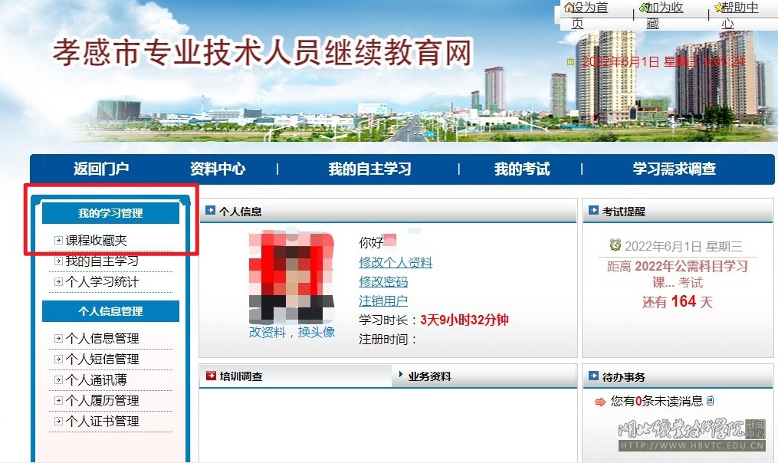Click the alarm clock icon in 考试提醒

615,245
